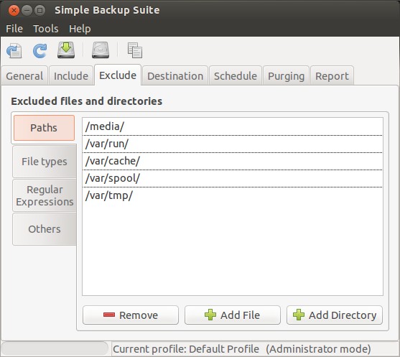Screen dimensions: 400x357
Task: Click the profile manager documents icon
Action: coord(135,50)
